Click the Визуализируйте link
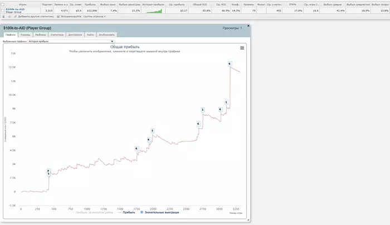This screenshot has width=390, height=225. (x=71, y=17)
